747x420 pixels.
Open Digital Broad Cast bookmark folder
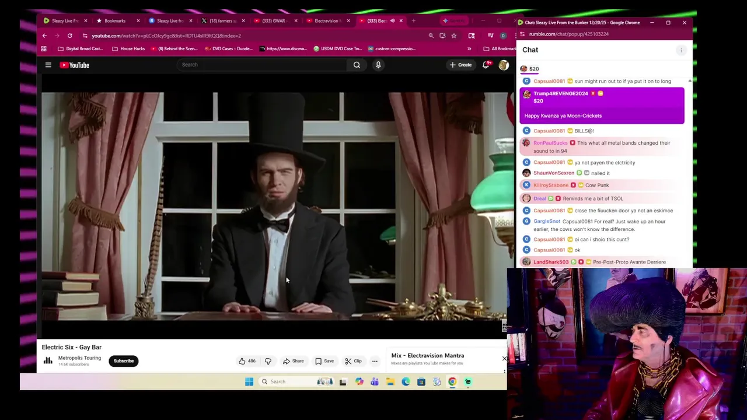81,49
